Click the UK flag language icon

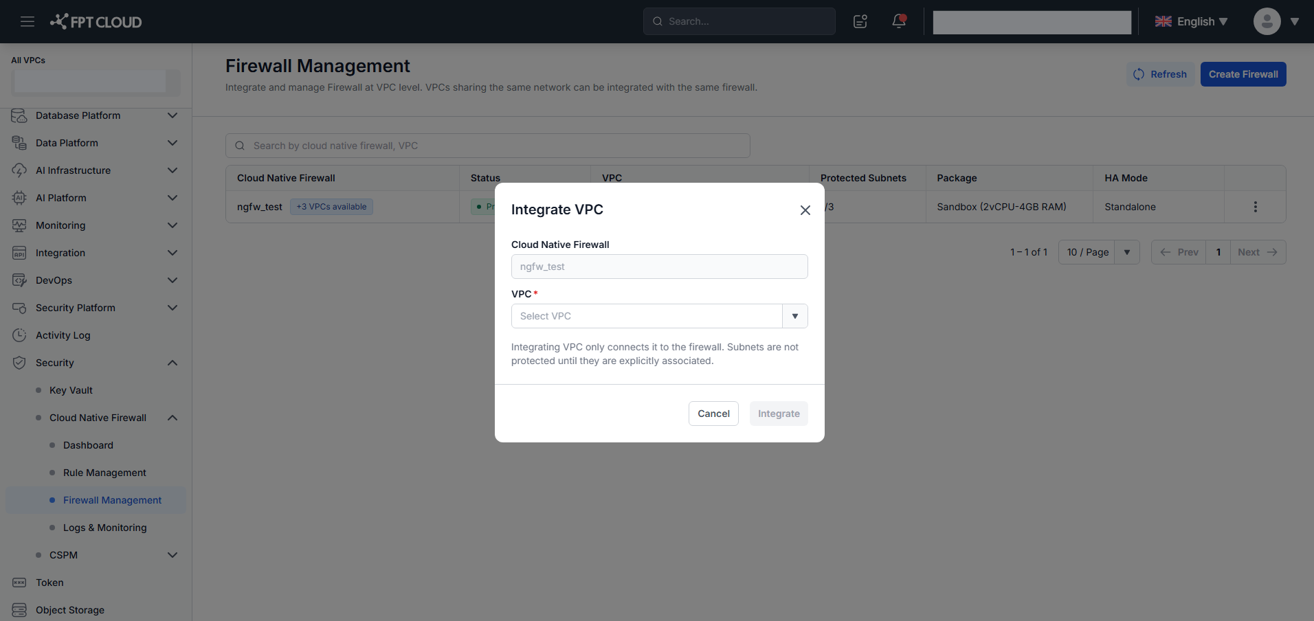1163,21
